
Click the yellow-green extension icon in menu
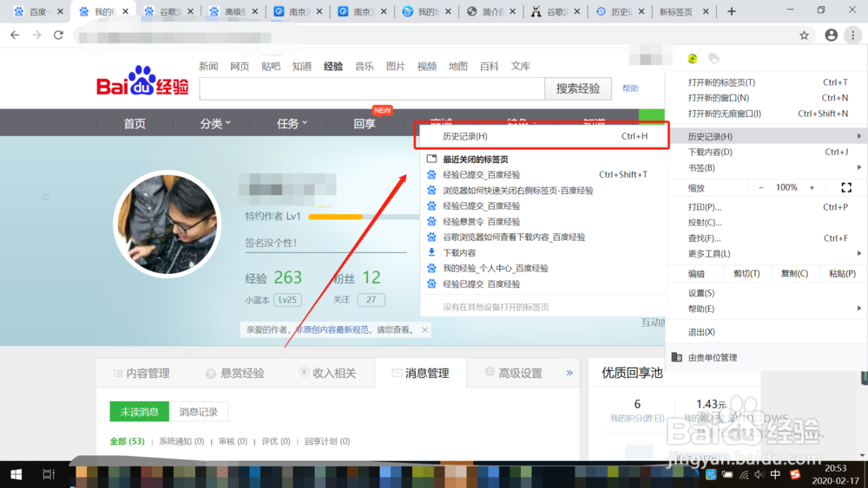pos(692,59)
